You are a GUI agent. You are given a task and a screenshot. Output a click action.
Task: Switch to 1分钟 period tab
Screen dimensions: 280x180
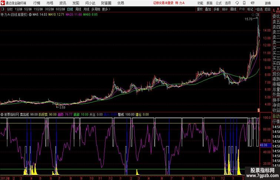19,9
